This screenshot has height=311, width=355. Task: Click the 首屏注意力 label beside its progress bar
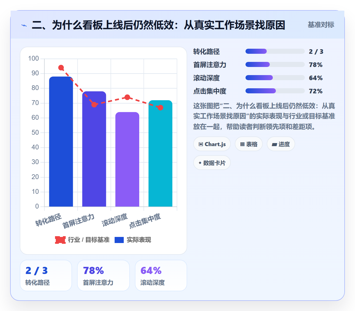pos(210,65)
